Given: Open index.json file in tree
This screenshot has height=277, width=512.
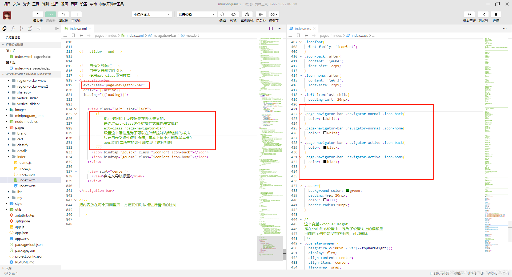Looking at the screenshot, I should tap(27, 174).
